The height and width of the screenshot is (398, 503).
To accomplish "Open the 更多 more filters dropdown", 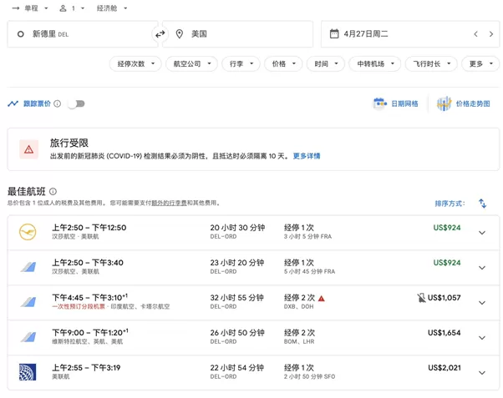I will (x=480, y=63).
